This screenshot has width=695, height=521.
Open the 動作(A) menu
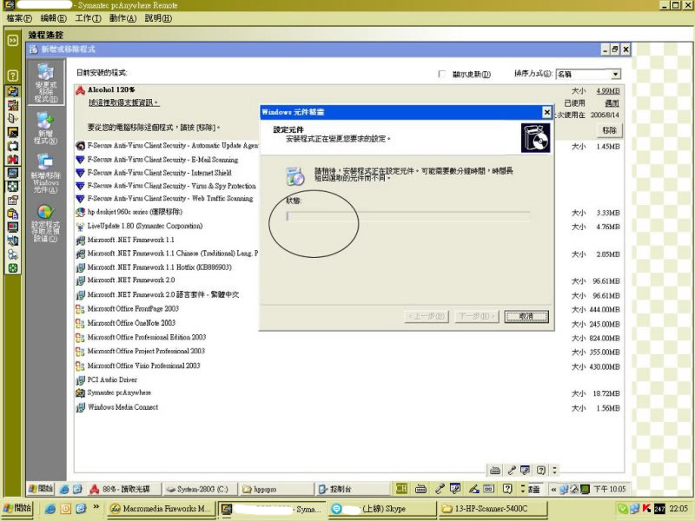[122, 18]
